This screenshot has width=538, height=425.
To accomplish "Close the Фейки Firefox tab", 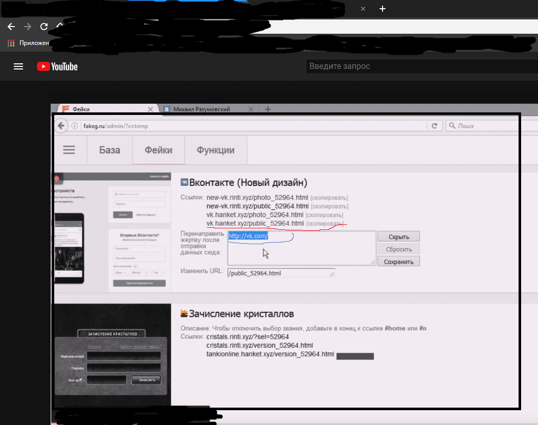I will coord(150,109).
